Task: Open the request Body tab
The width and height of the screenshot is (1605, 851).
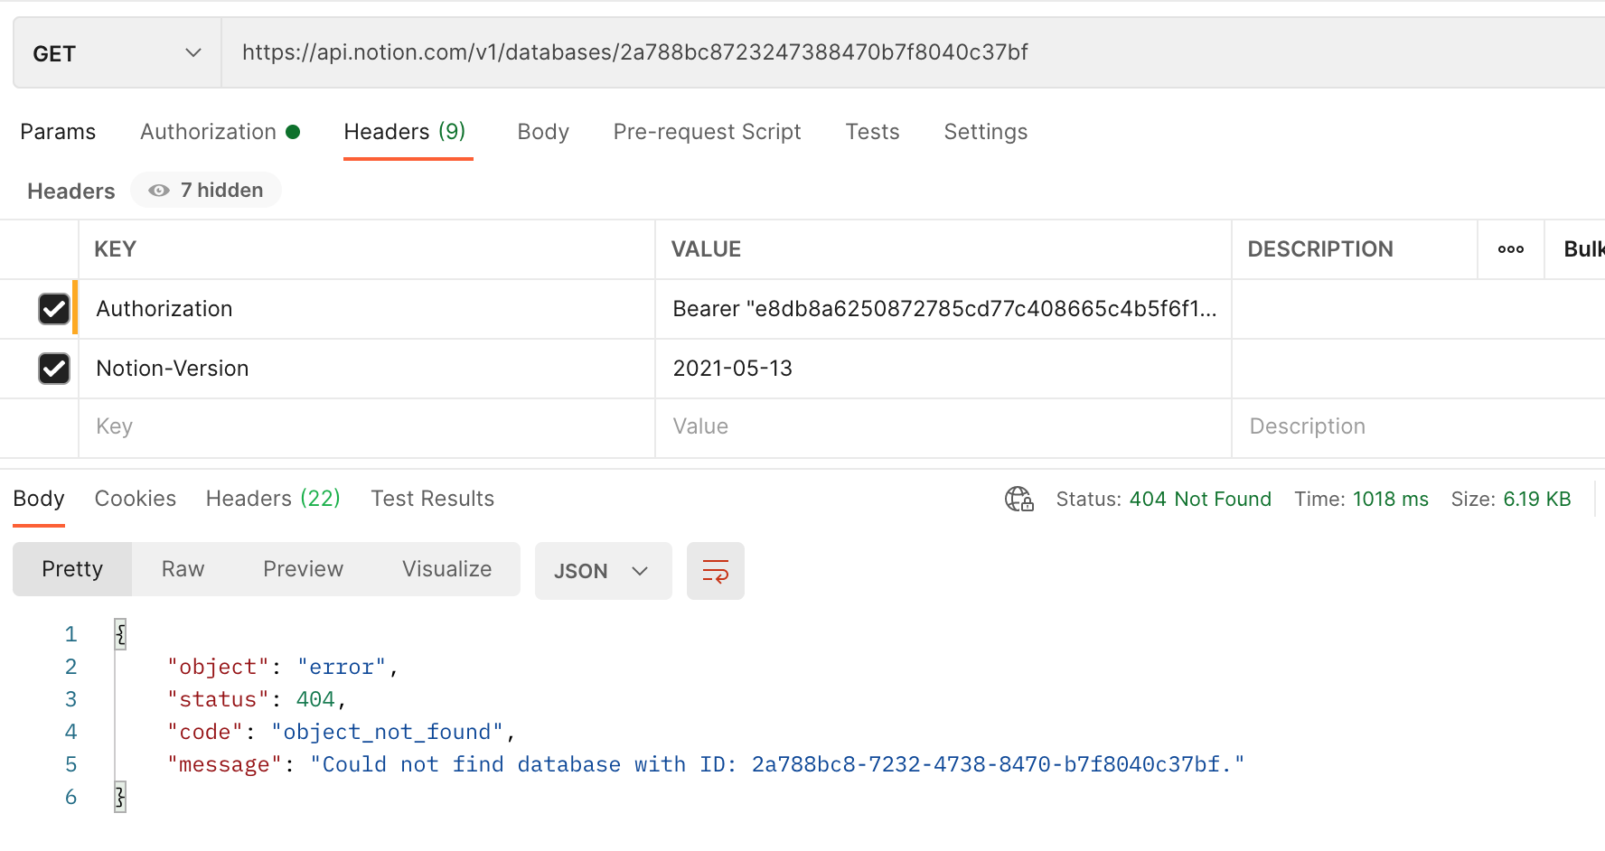Action: coord(543,132)
